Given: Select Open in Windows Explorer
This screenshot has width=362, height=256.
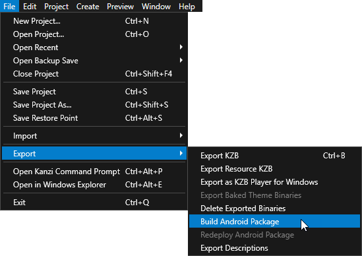Looking at the screenshot, I should 94,185.
